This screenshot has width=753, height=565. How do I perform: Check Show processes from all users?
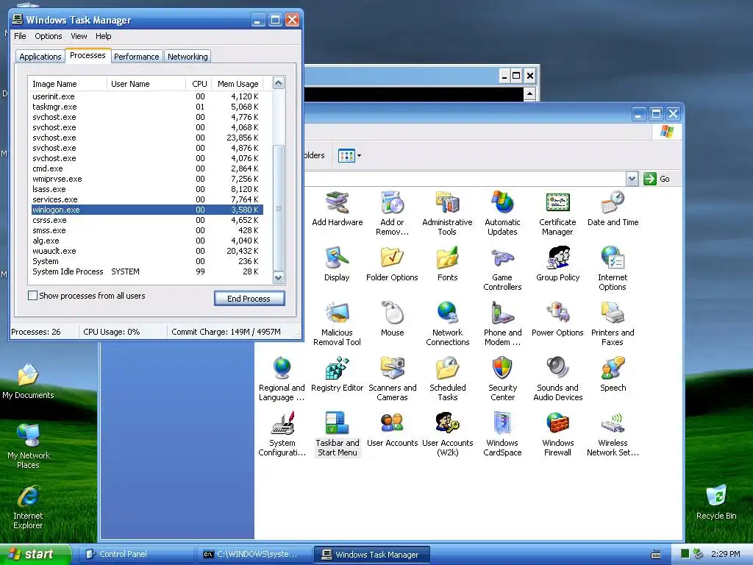pyautogui.click(x=32, y=296)
